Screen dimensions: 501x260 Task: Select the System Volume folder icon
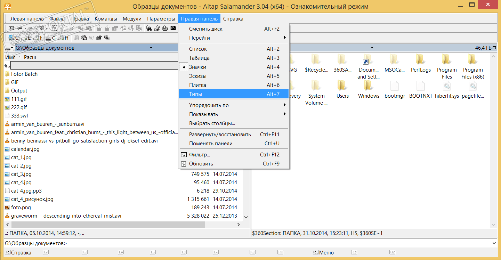click(x=316, y=86)
